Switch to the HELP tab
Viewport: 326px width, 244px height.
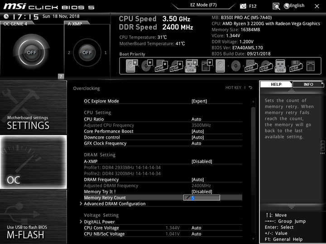coord(276,84)
